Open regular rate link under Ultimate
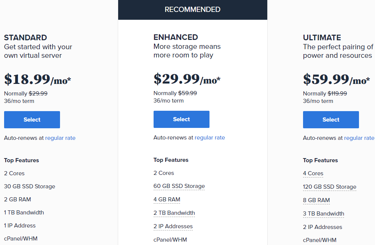Image resolution: width=375 pixels, height=245 pixels. [x=359, y=138]
